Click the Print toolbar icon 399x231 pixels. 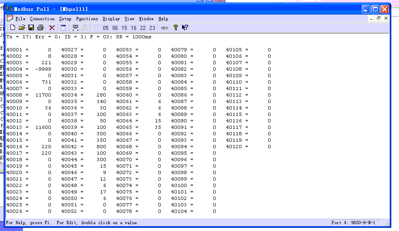[40, 28]
